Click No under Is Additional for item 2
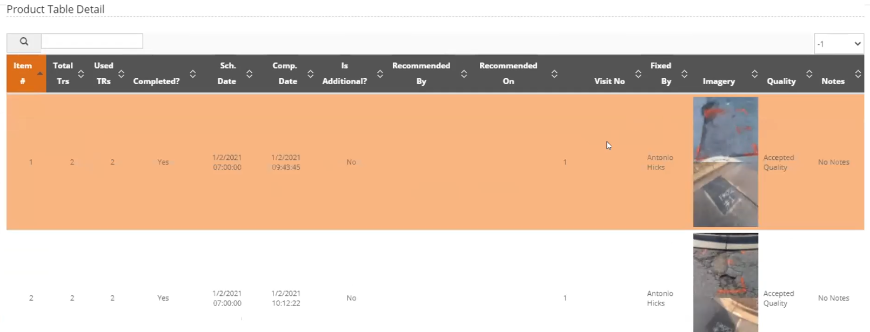The height and width of the screenshot is (332, 870). click(351, 298)
